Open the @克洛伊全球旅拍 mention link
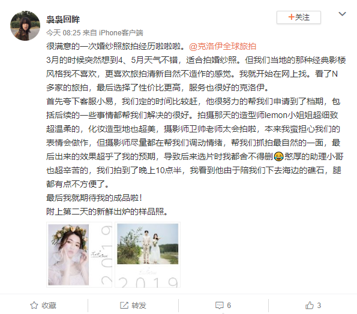This screenshot has width=357, height=314. click(223, 46)
